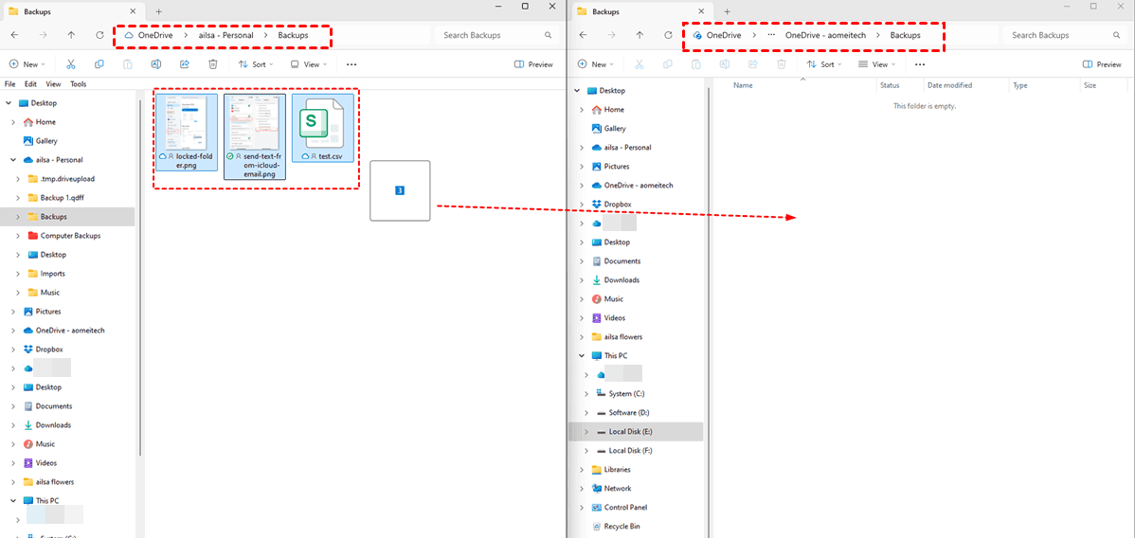Click Back arrow in right window
This screenshot has height=538, width=1135.
[584, 35]
